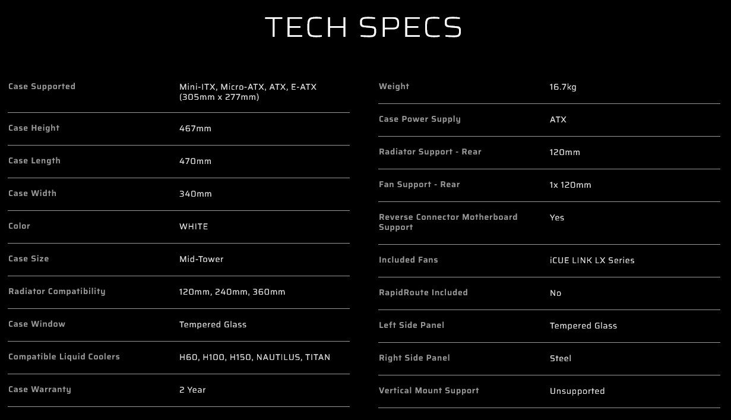731x420 pixels.
Task: Select the iCUE LINK LX Series value
Action: pyautogui.click(x=592, y=260)
